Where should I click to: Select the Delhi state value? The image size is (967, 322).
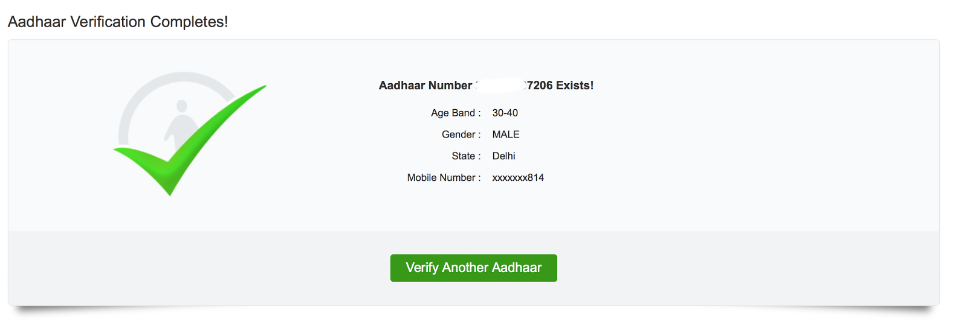(x=503, y=156)
